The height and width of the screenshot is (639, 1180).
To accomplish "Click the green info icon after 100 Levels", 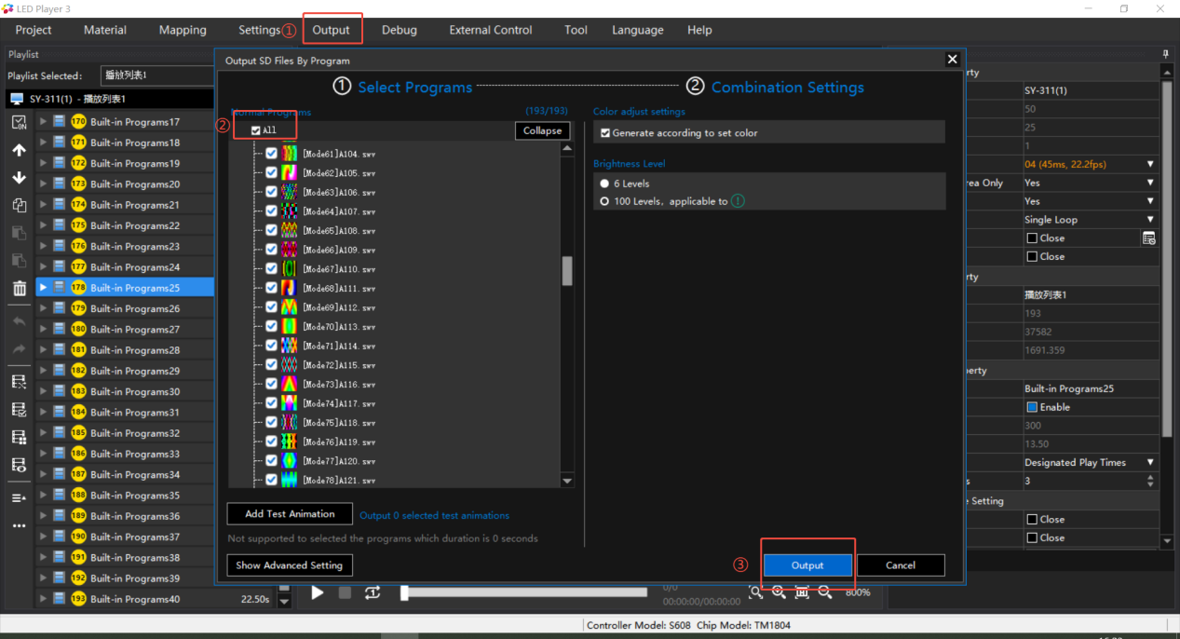I will pos(738,201).
